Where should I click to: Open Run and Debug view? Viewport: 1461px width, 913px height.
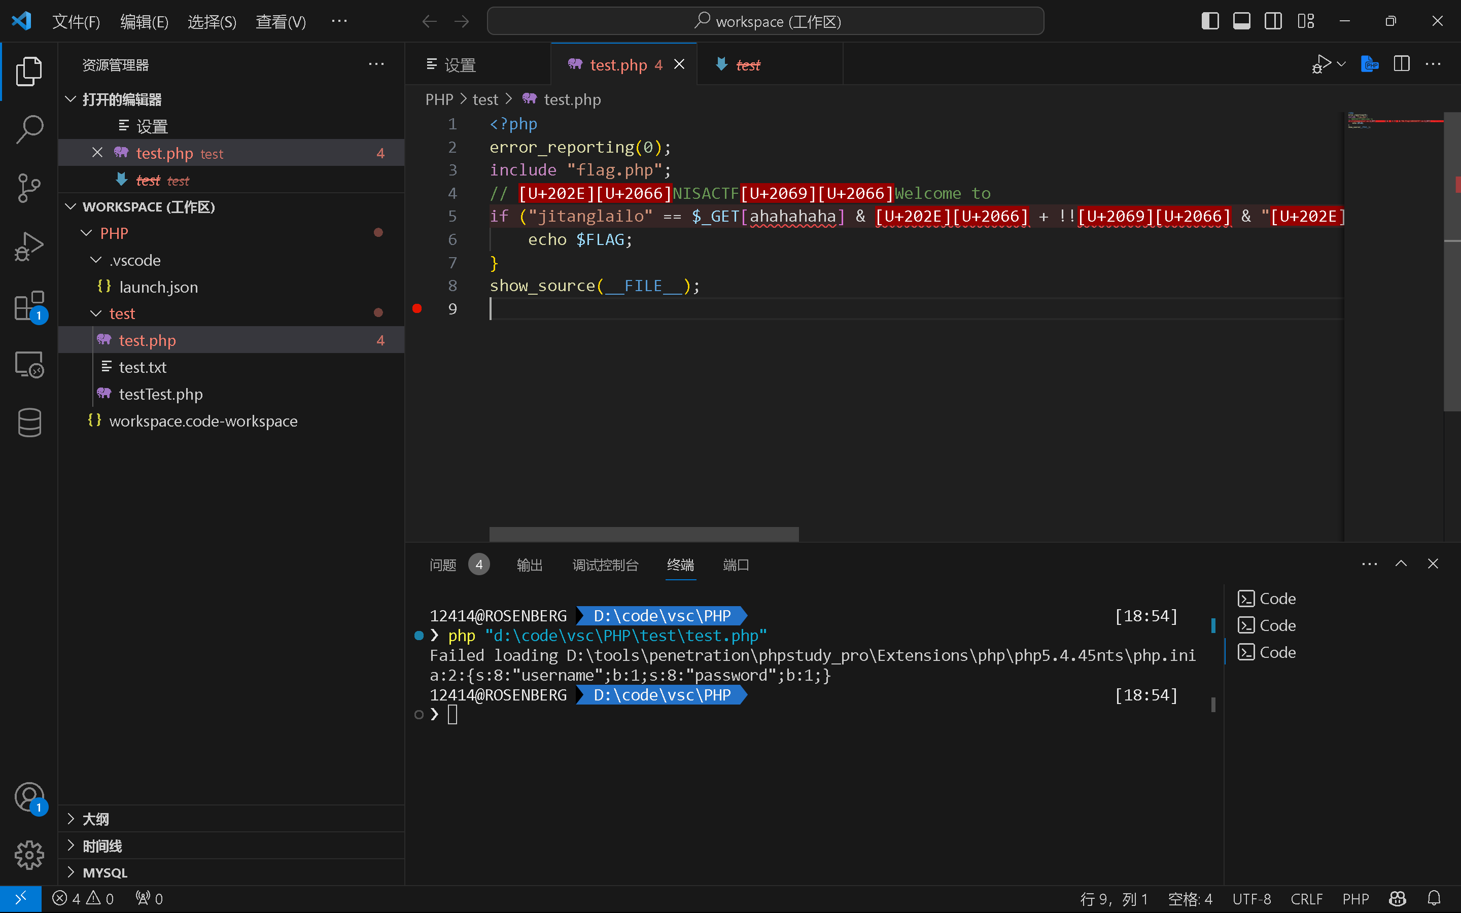pos(28,247)
